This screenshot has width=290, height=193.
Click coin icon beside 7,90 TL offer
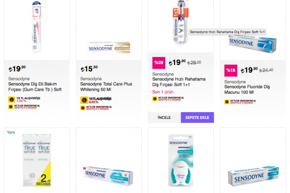point(11,100)
